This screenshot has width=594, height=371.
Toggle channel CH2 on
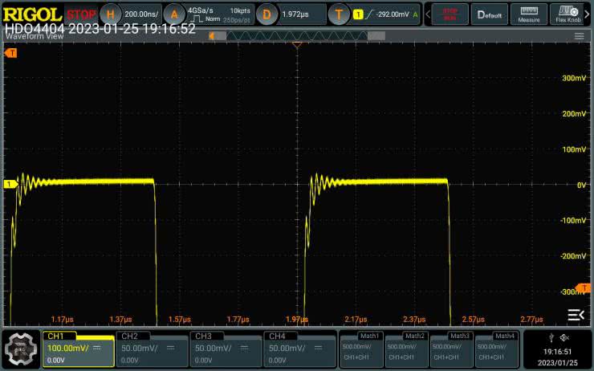[x=152, y=349]
